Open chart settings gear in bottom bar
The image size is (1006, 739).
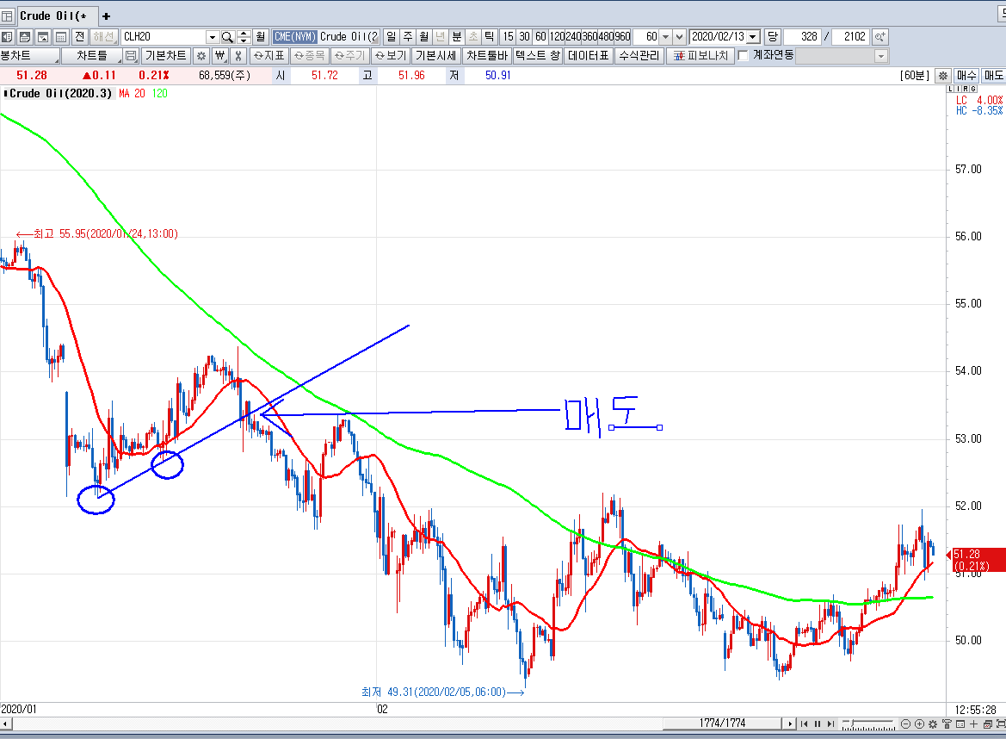[x=933, y=723]
